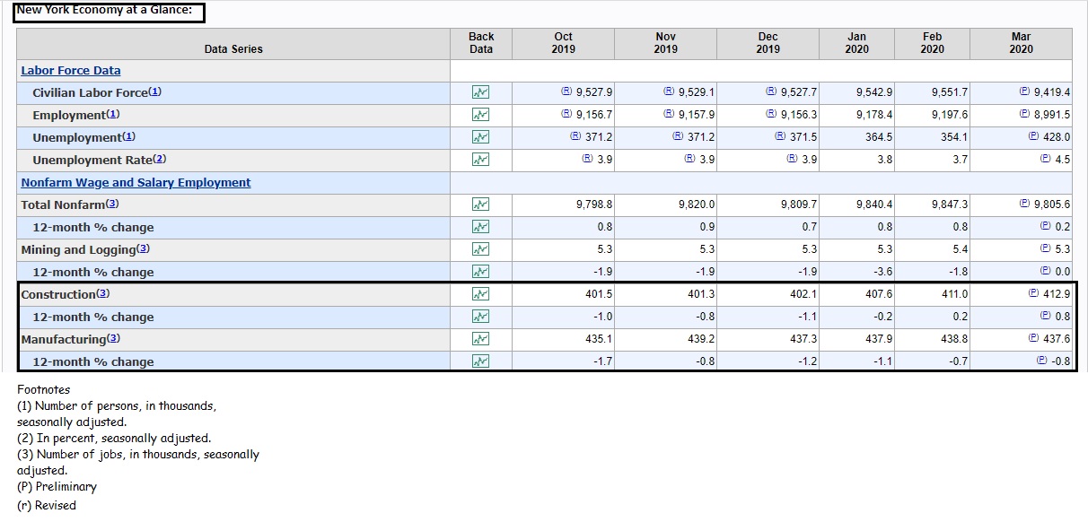Open Manufacturing back data chart icon
Viewport: 1088px width, 522px height.
coord(481,339)
